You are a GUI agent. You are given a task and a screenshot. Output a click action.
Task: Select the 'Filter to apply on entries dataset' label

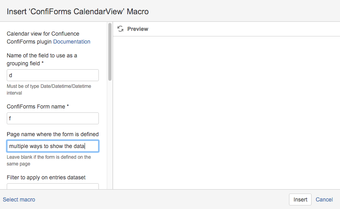(46, 177)
